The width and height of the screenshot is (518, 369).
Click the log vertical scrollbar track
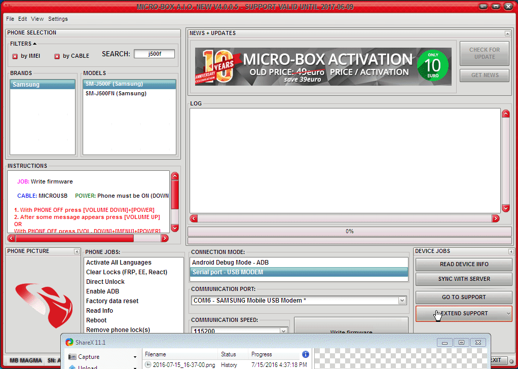pyautogui.click(x=505, y=161)
